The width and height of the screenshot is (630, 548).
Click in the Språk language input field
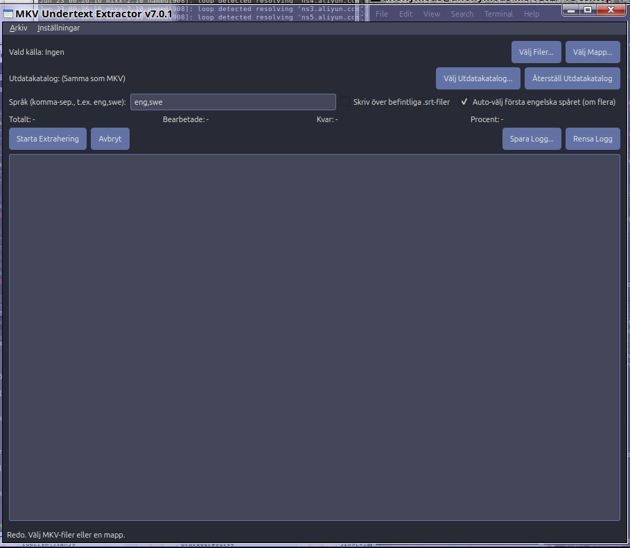[233, 101]
